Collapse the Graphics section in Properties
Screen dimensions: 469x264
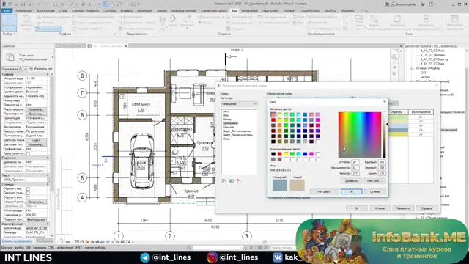point(48,74)
